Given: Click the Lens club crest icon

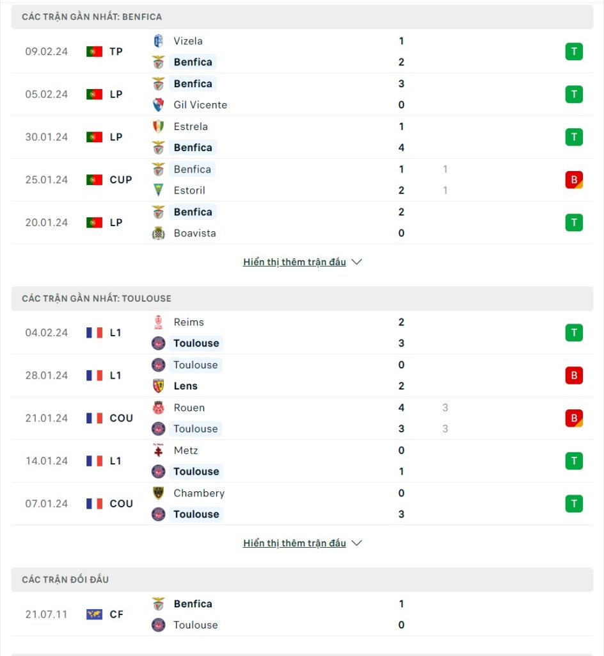Looking at the screenshot, I should coord(158,386).
